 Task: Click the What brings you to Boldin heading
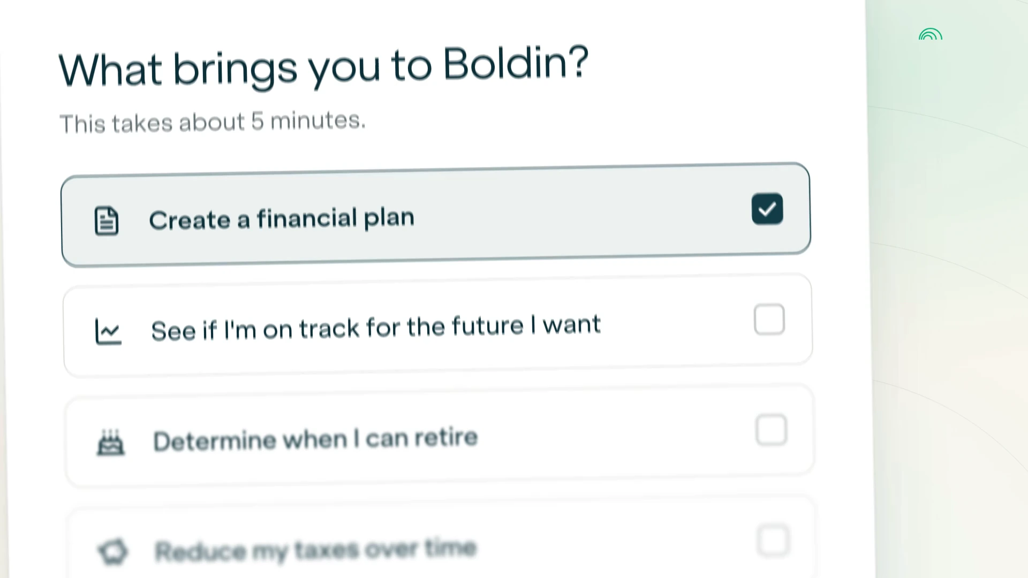tap(323, 67)
